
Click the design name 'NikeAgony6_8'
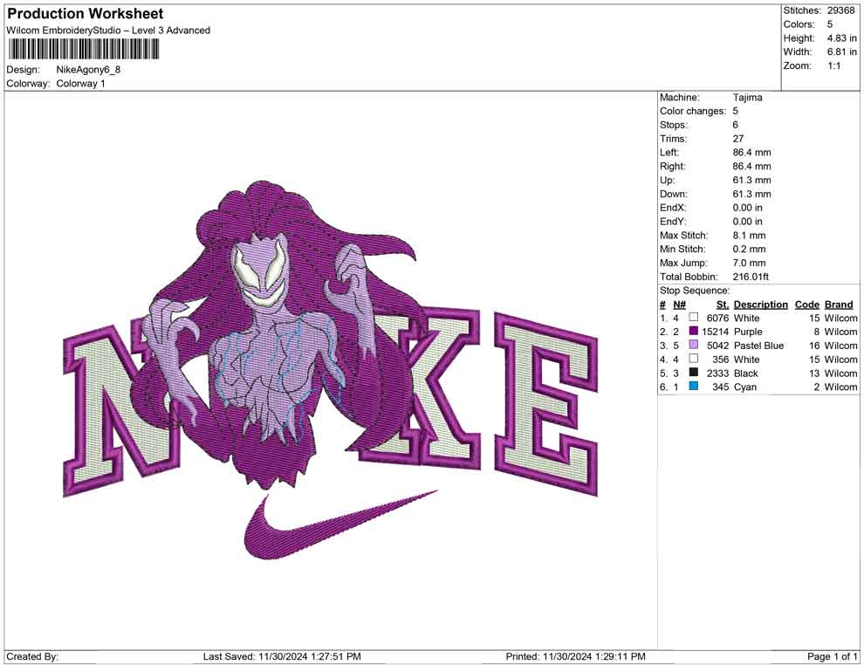(88, 70)
